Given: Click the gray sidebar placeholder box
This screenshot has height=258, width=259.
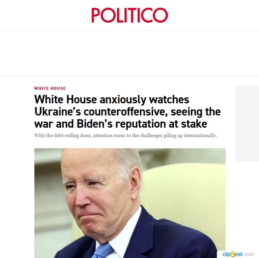Looking at the screenshot, I should tap(247, 124).
